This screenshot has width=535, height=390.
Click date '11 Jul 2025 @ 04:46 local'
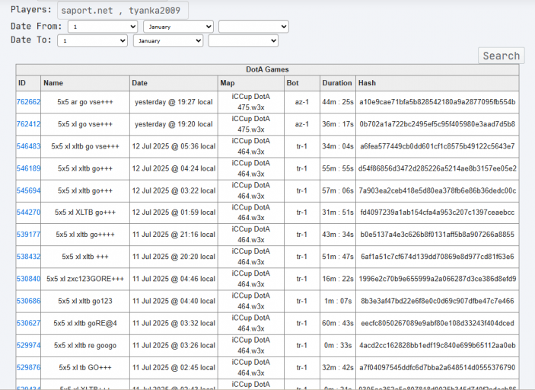tap(174, 279)
